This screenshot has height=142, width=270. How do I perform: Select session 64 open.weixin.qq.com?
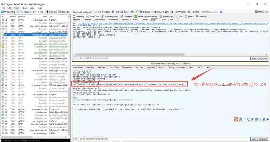[x=34, y=26]
